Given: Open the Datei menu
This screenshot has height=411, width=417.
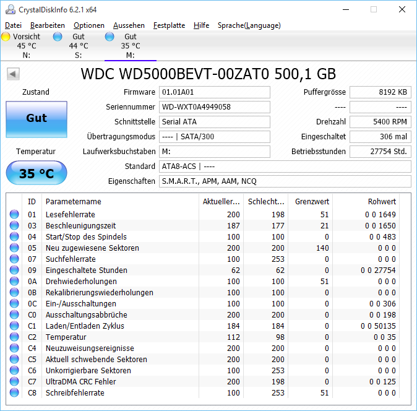Looking at the screenshot, I should pos(13,25).
